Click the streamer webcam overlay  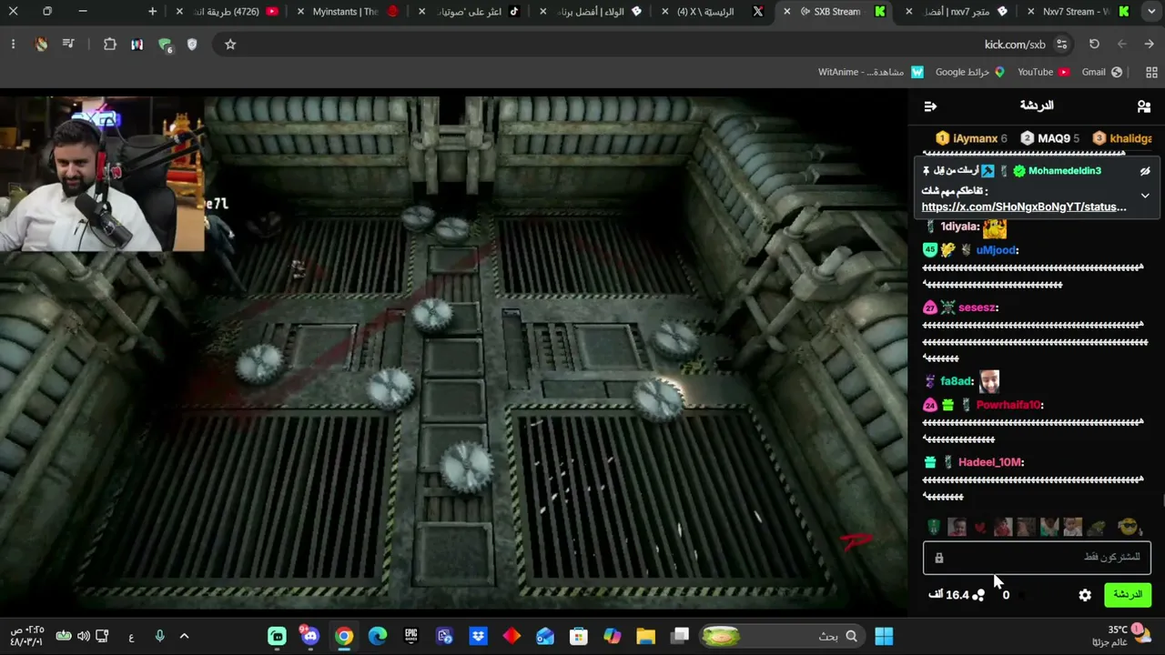click(x=102, y=173)
